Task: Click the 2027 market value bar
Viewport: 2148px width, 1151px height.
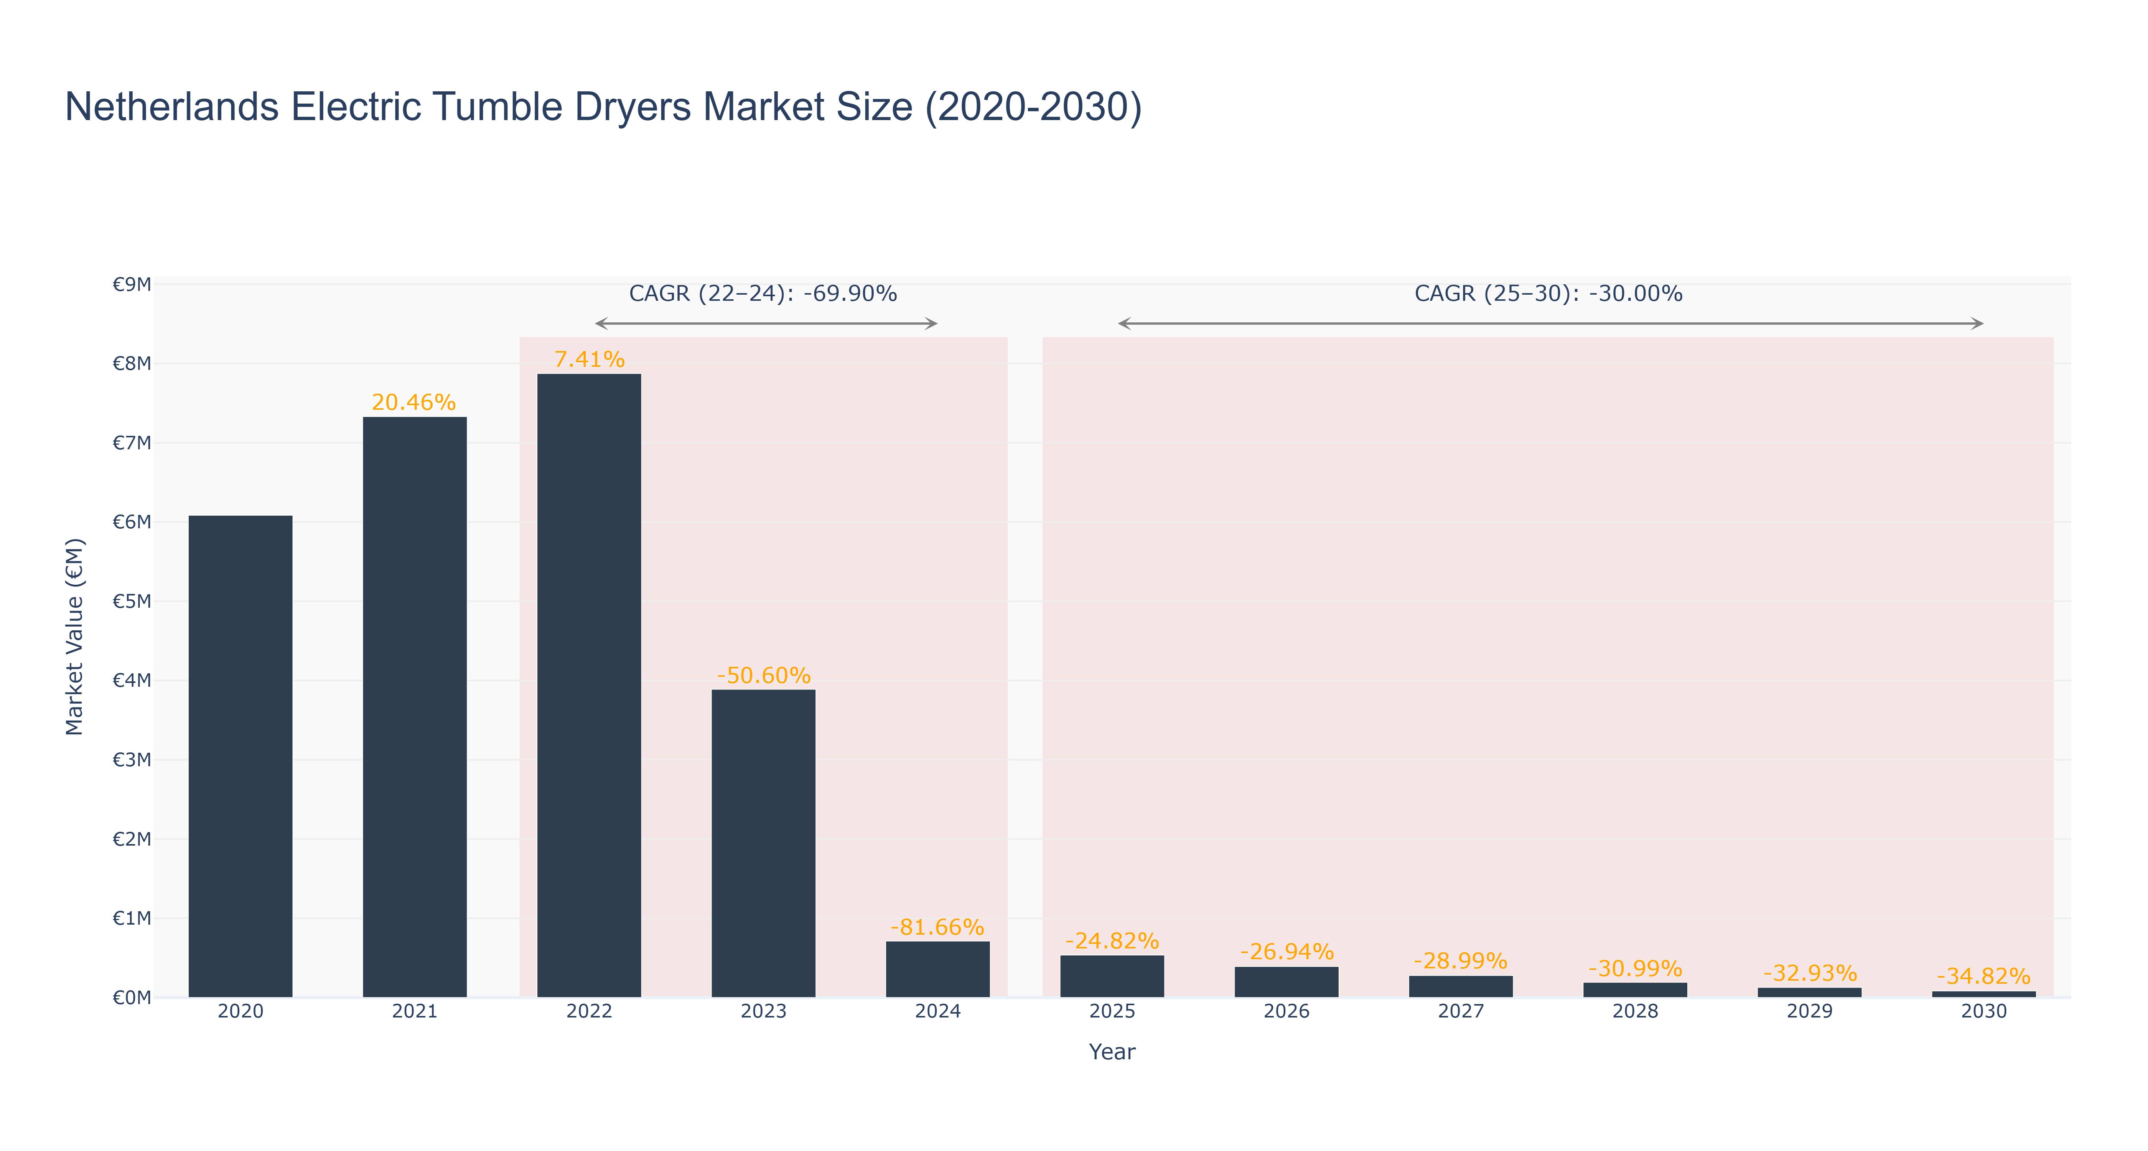Action: pos(1461,987)
